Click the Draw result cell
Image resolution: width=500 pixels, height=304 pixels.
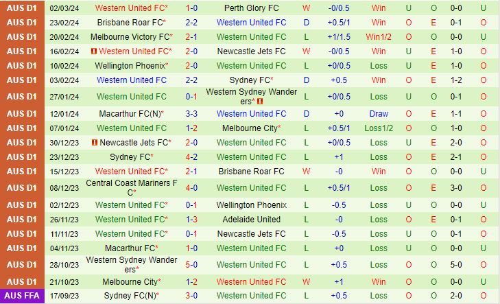coord(379,114)
